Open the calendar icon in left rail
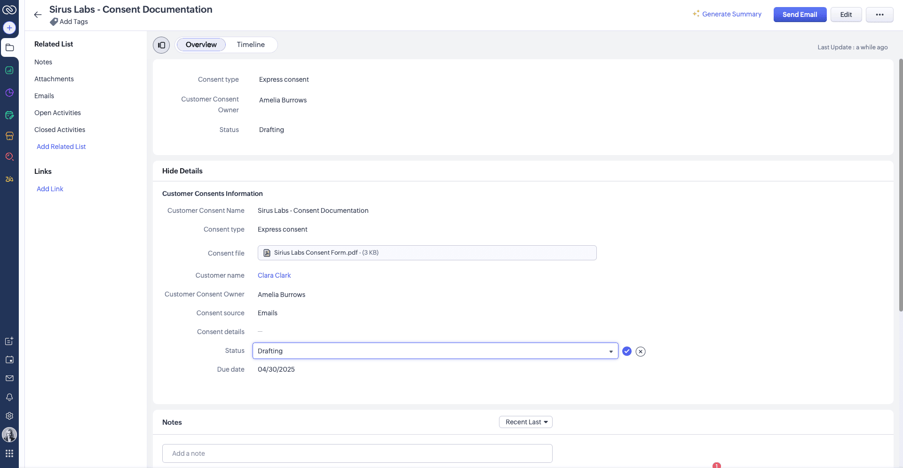Image resolution: width=903 pixels, height=468 pixels. (x=9, y=359)
